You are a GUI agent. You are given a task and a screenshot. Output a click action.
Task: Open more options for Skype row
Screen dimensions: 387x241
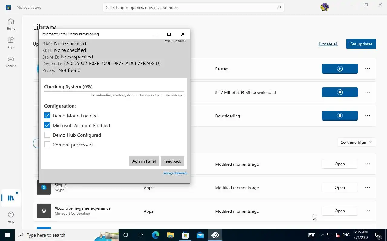pyautogui.click(x=367, y=187)
